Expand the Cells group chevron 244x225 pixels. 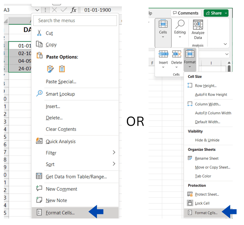163,37
